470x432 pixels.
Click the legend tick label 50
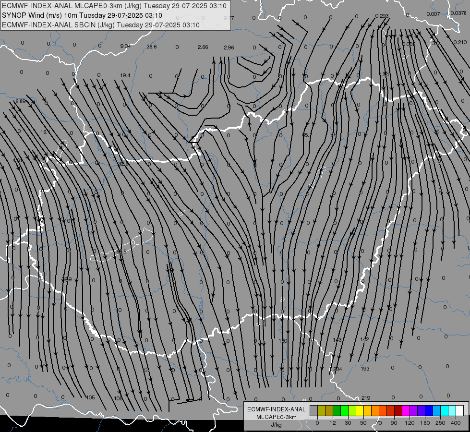point(363,423)
